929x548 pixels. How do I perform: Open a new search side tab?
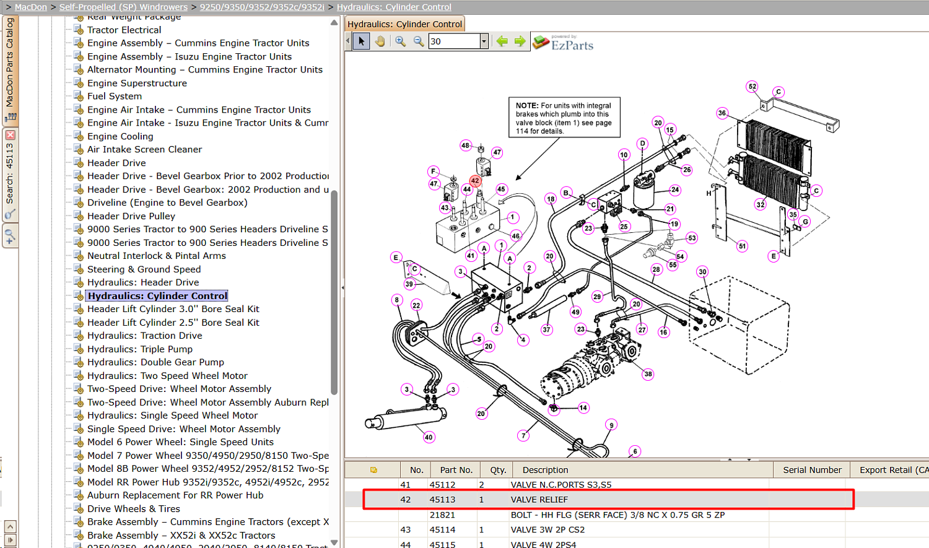[10, 236]
